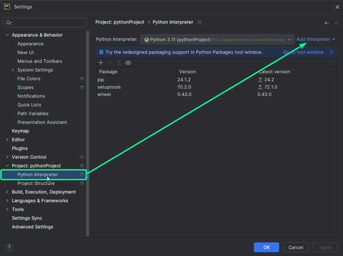Viewport: 343px width, 256px height.
Task: Click the install package plus icon
Action: click(101, 63)
